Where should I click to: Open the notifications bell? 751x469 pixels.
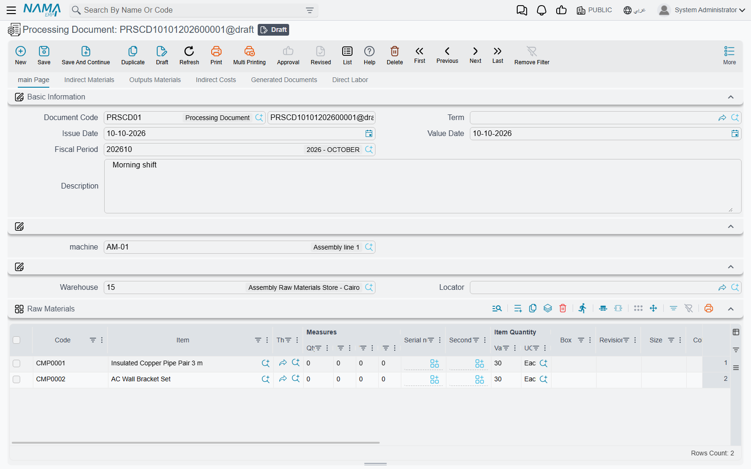click(542, 10)
